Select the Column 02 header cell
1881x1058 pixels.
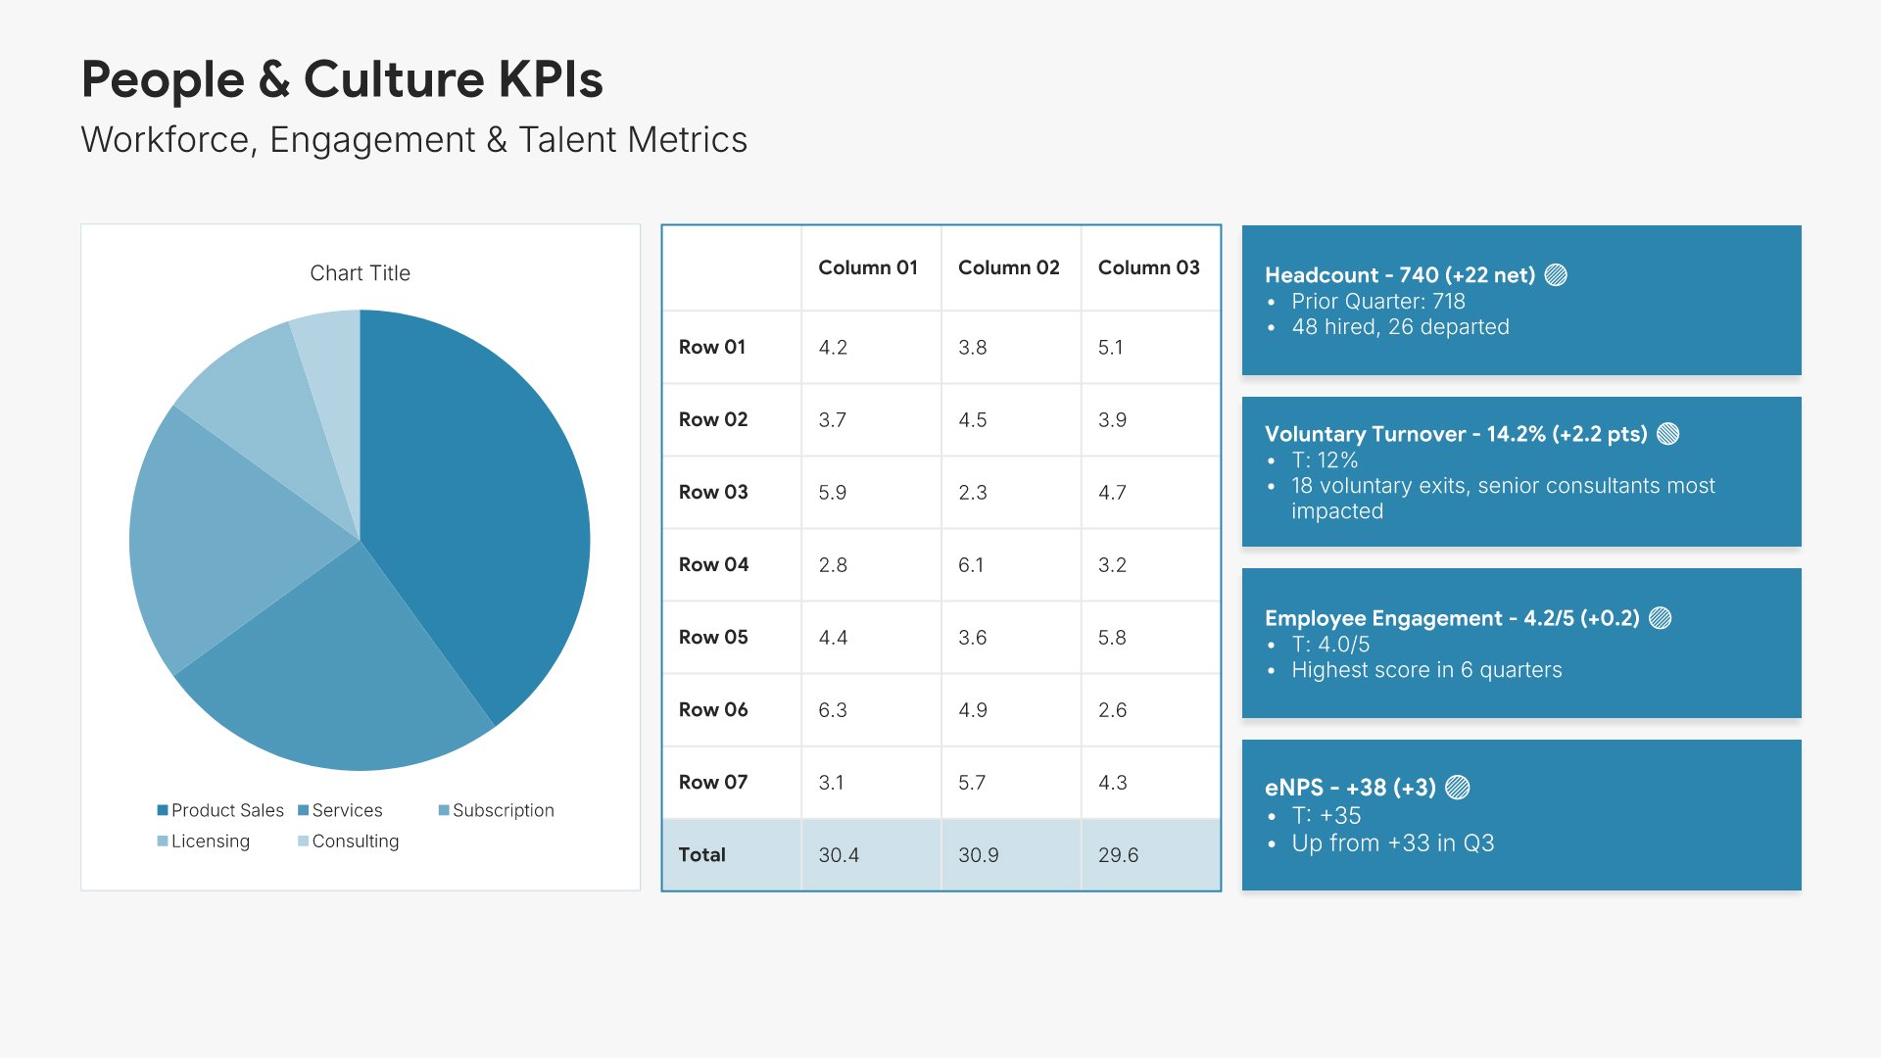tap(1009, 267)
